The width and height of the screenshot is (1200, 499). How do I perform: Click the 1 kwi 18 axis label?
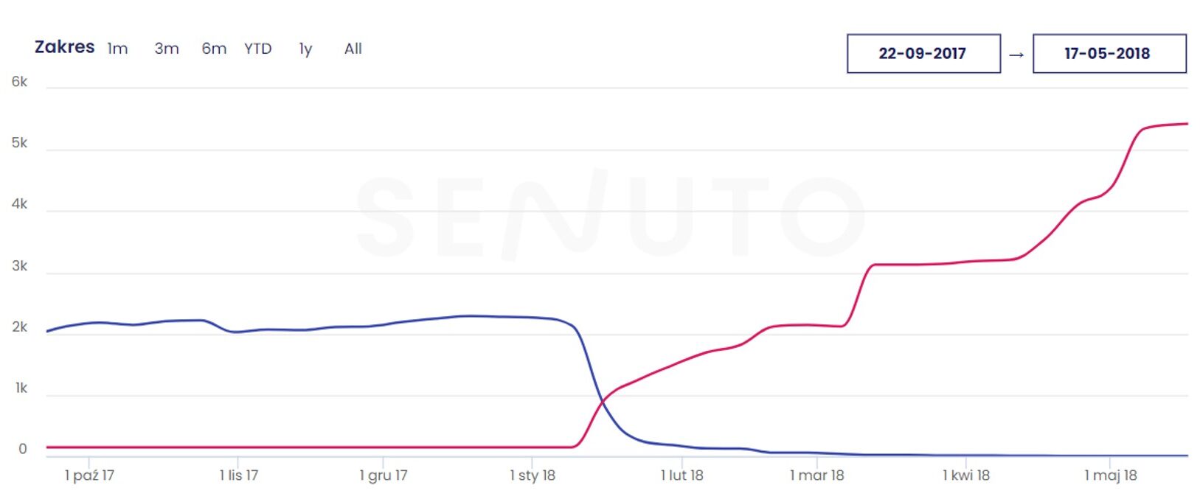(966, 475)
